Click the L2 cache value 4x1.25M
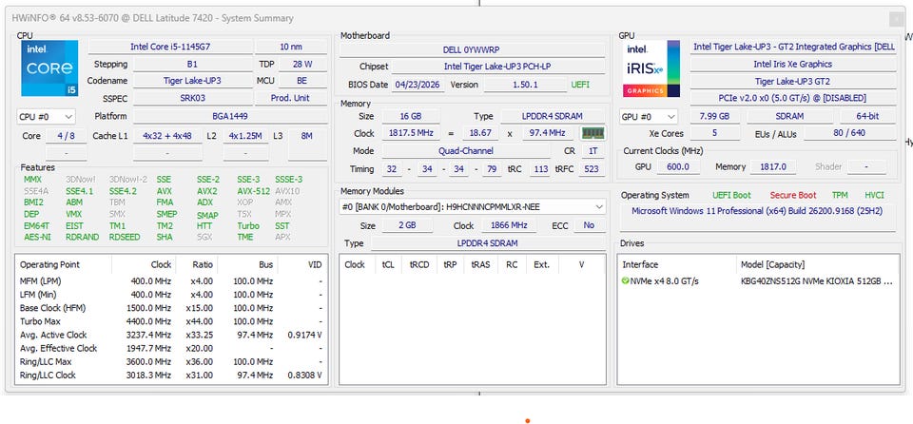The width and height of the screenshot is (913, 424). point(245,136)
